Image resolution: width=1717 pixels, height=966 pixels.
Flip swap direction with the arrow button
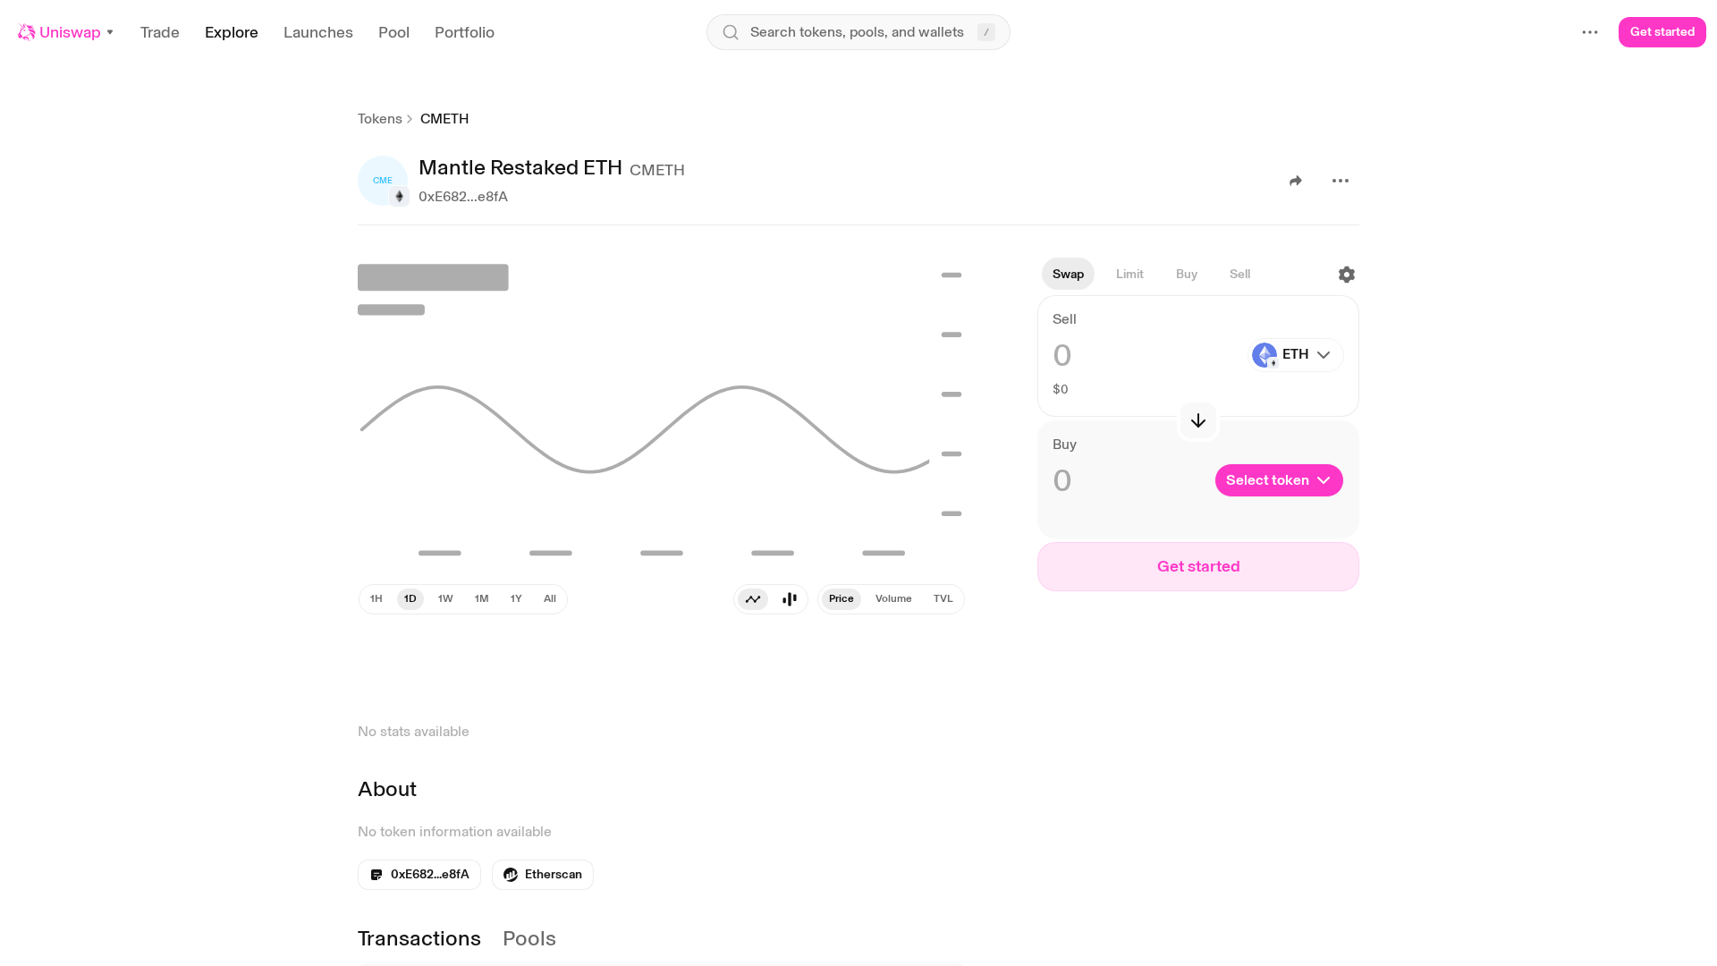(x=1198, y=420)
